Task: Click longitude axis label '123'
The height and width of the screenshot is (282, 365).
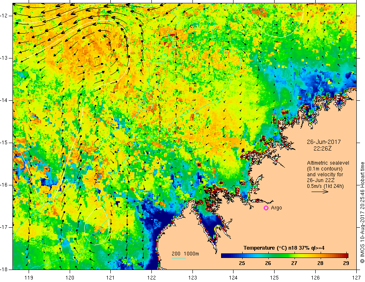Action: pyautogui.click(x=192, y=277)
